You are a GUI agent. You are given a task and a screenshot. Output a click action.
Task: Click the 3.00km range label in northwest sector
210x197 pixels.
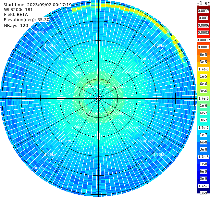click(x=64, y=59)
